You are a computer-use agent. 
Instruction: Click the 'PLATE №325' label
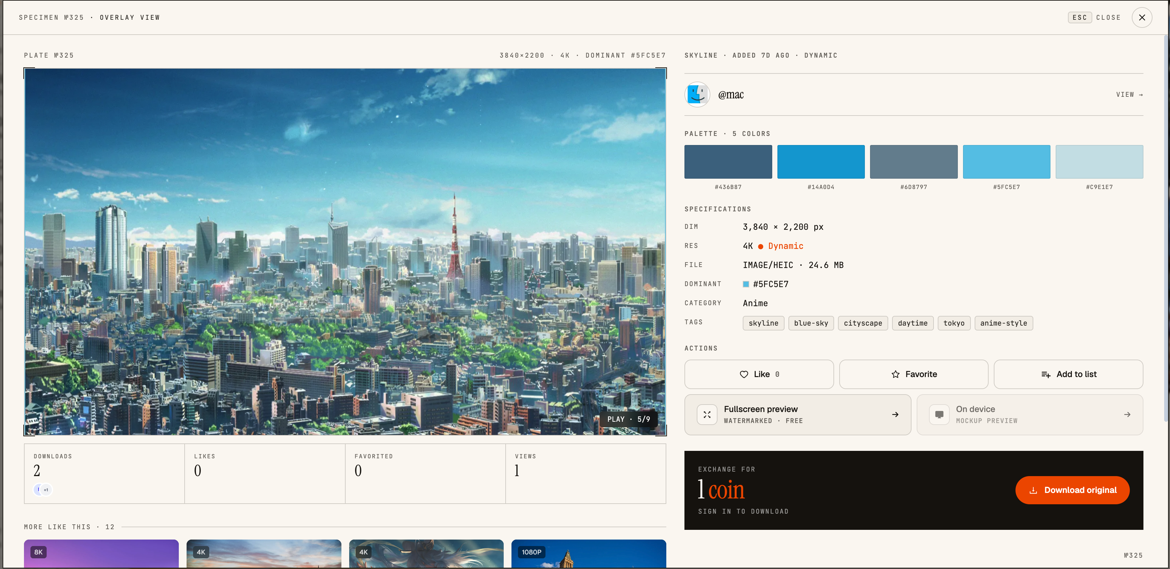49,55
